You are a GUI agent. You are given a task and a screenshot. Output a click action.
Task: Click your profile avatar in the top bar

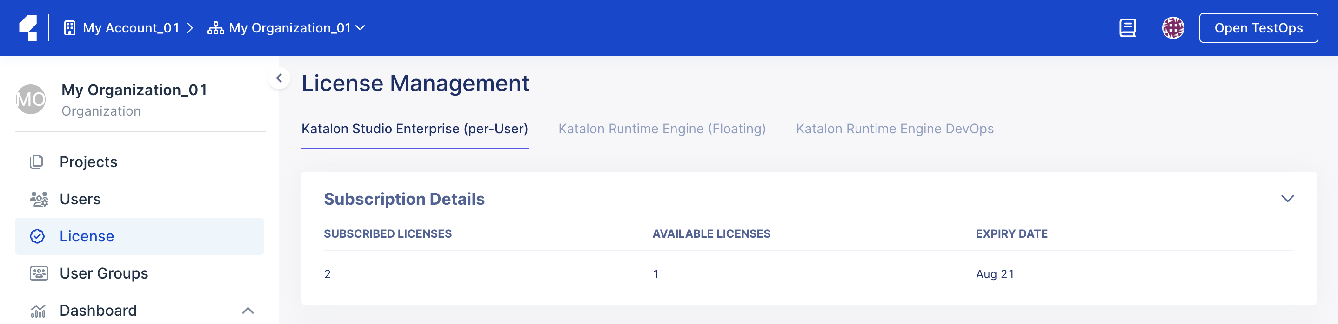1174,27
